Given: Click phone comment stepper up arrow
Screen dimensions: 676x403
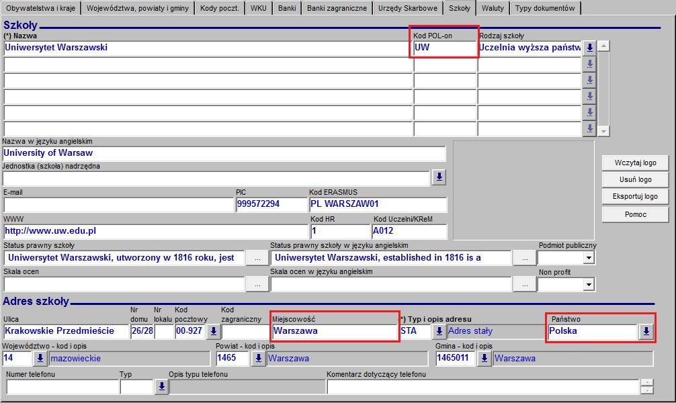Looking at the screenshot, I should 646,383.
